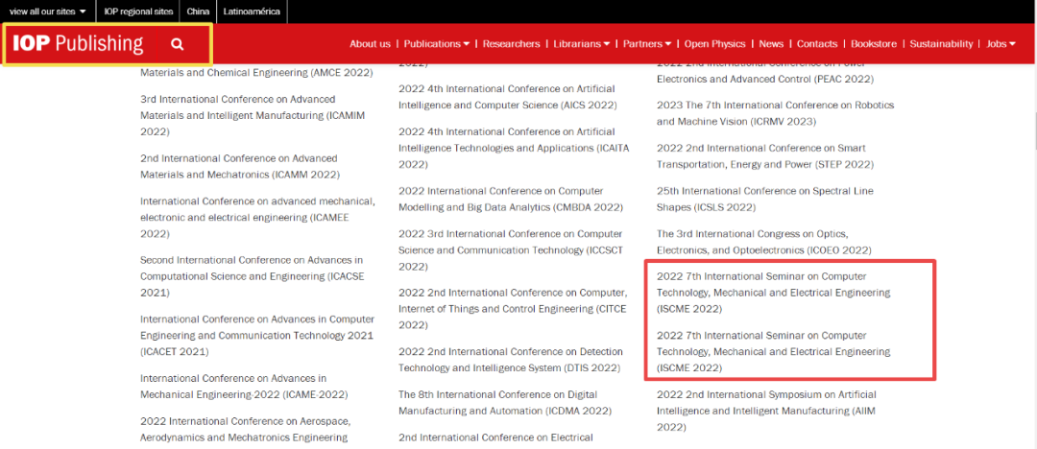Screen dimensions: 1037x449
Task: Open the ICAITA 2022 conference link
Action: coord(513,148)
